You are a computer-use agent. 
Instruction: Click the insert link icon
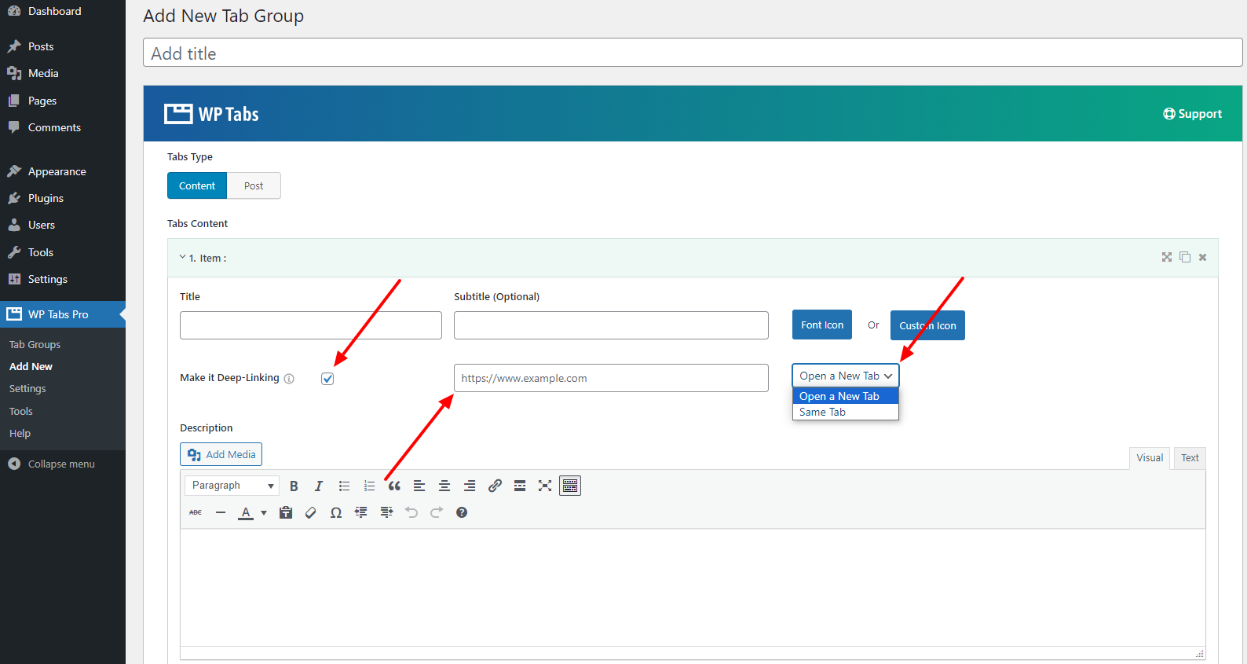495,486
